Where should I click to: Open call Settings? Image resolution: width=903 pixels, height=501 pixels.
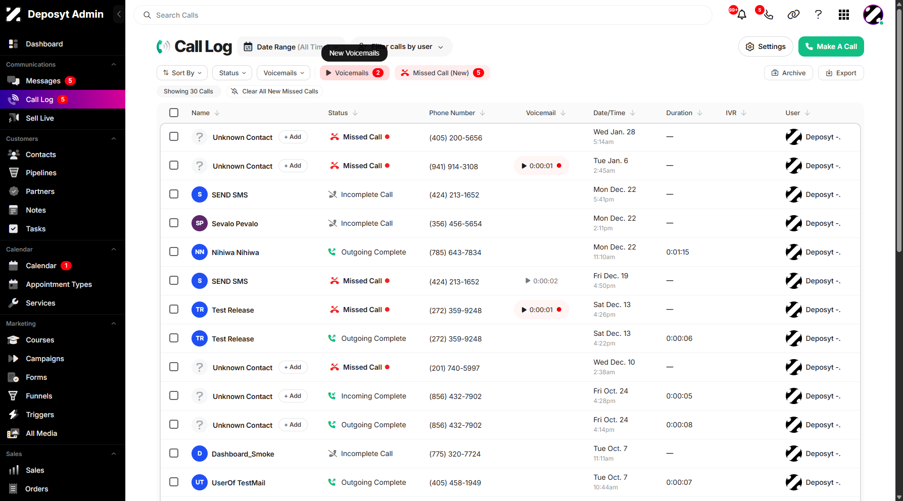tap(766, 46)
